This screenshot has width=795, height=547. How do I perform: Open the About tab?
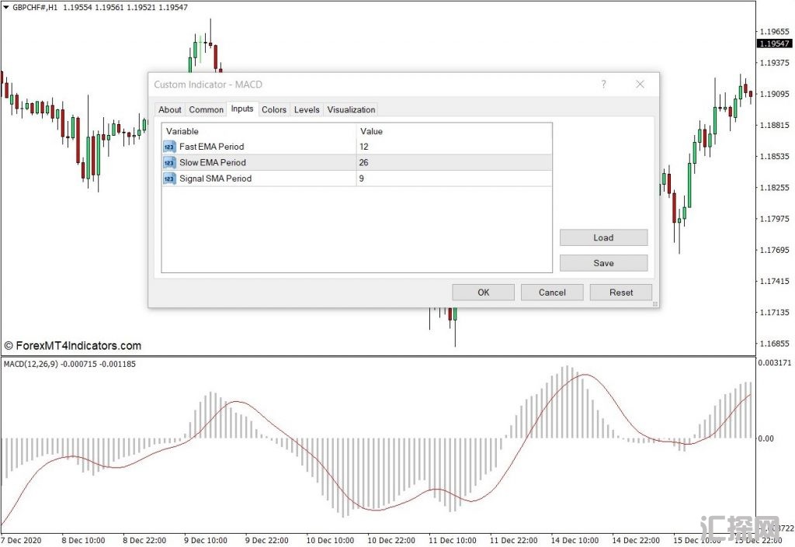tap(169, 109)
